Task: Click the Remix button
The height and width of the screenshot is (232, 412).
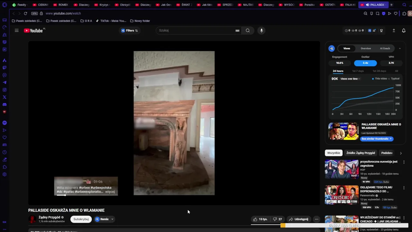Action: (102, 219)
